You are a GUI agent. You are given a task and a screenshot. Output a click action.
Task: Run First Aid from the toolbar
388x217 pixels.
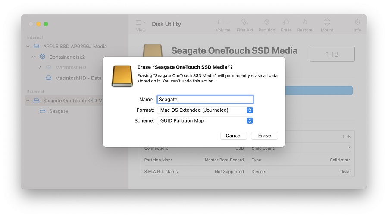coord(244,22)
